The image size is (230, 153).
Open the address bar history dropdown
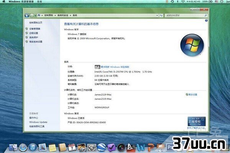pyautogui.click(x=157, y=15)
